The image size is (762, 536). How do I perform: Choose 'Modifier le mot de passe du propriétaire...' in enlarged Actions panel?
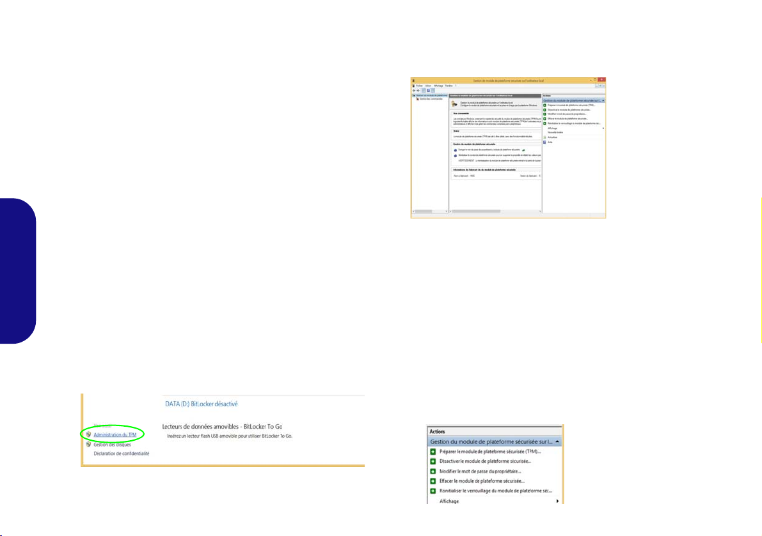(480, 471)
